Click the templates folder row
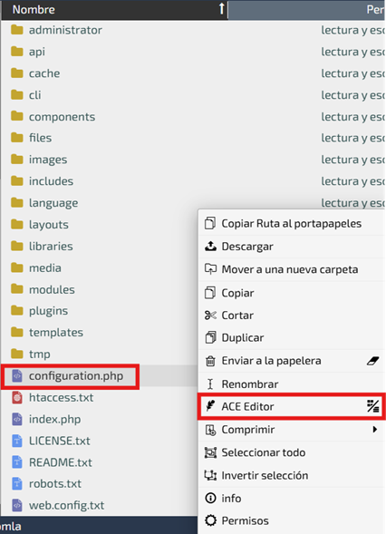The height and width of the screenshot is (534, 386). point(99,332)
